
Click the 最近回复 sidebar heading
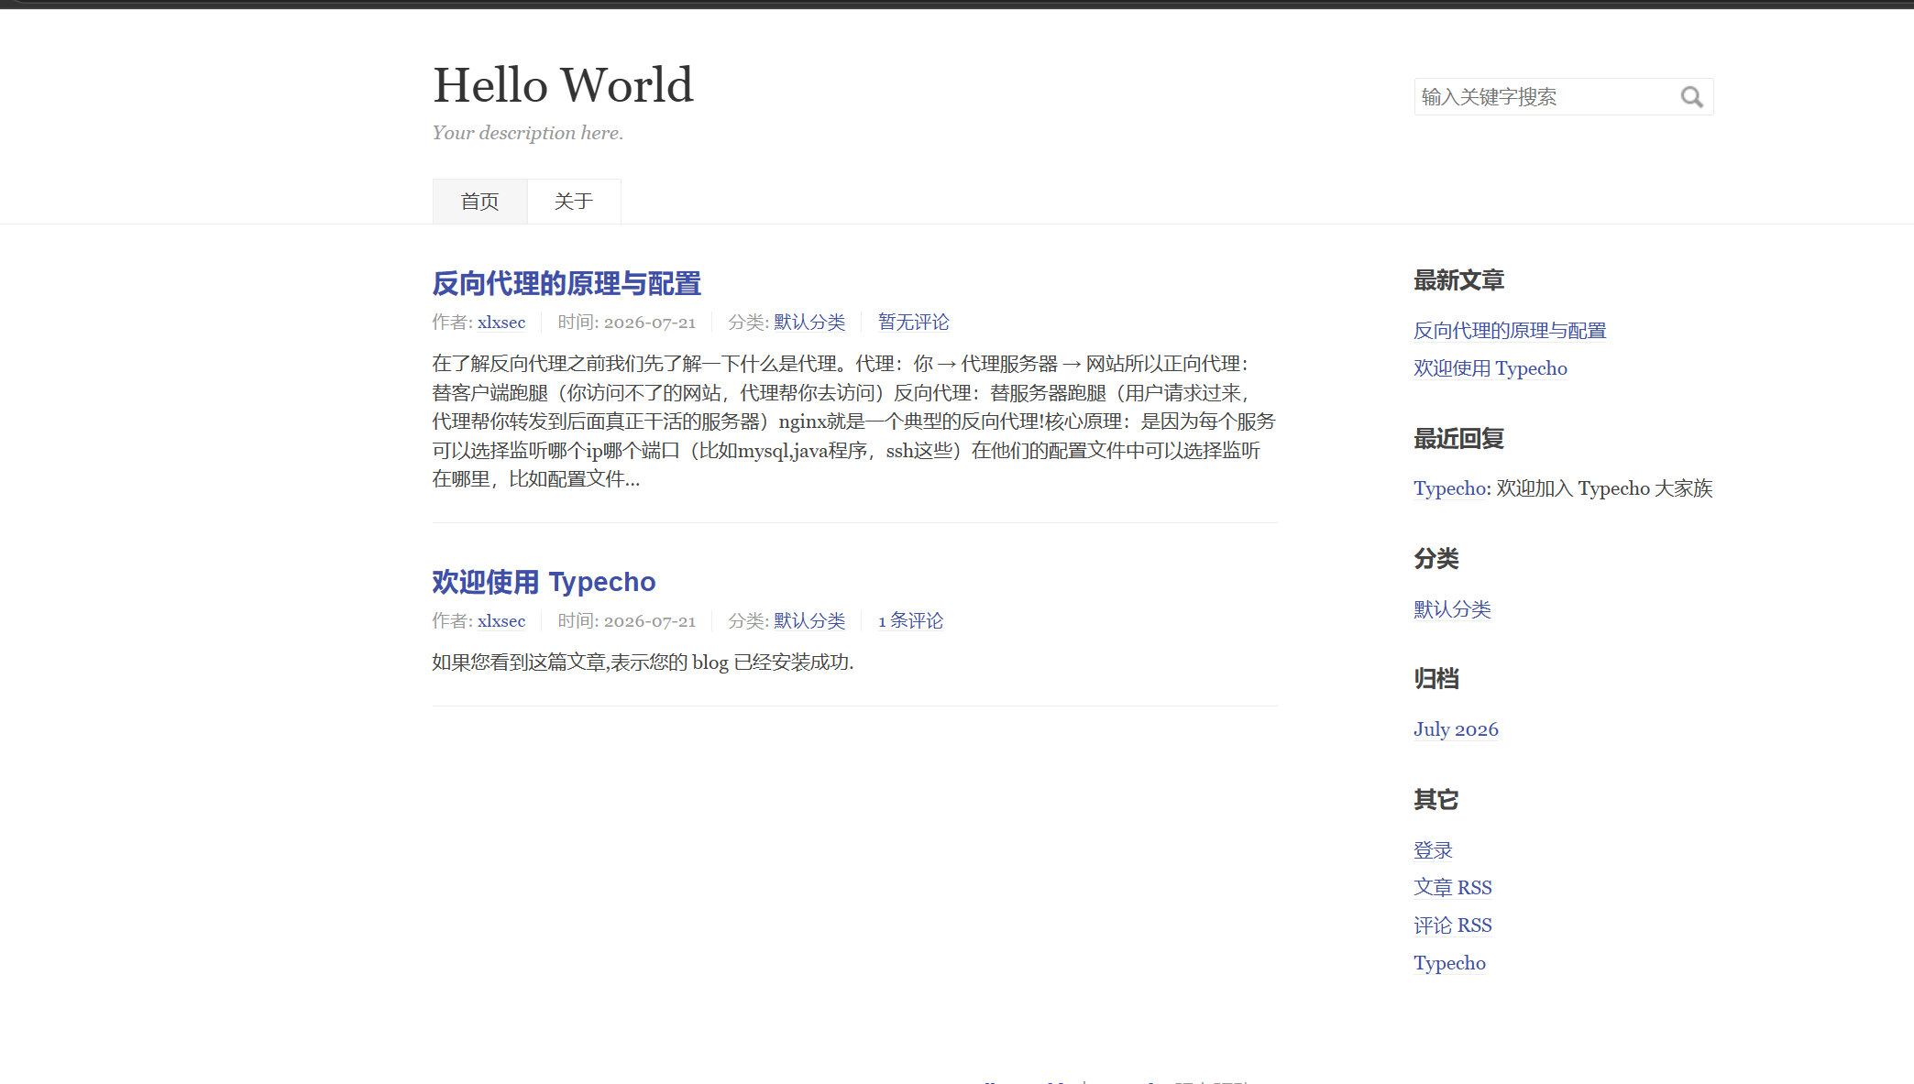click(x=1458, y=439)
